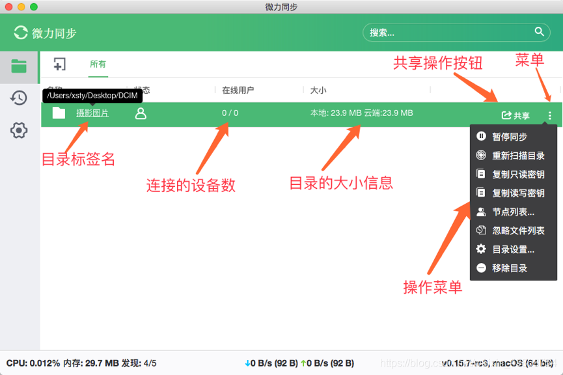Click the 0 / 0 online users value
The height and width of the screenshot is (375, 563).
point(230,113)
